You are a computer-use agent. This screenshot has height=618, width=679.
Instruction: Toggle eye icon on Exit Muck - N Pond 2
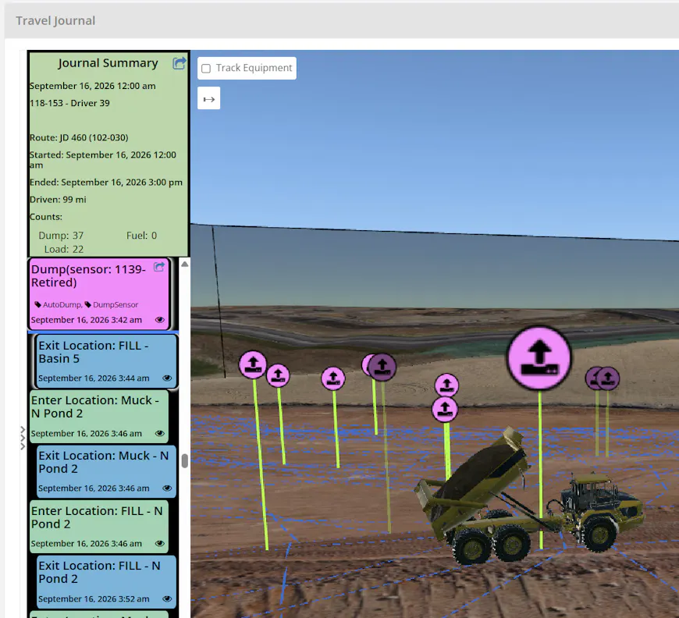167,488
